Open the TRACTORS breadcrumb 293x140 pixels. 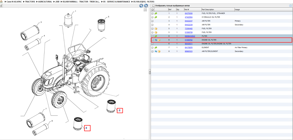(30, 1)
